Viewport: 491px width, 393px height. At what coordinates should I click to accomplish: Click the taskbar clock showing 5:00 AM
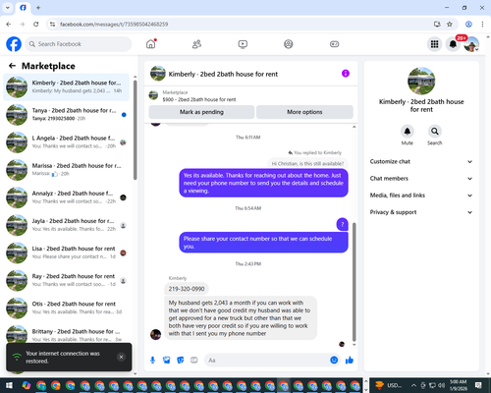pyautogui.click(x=458, y=385)
